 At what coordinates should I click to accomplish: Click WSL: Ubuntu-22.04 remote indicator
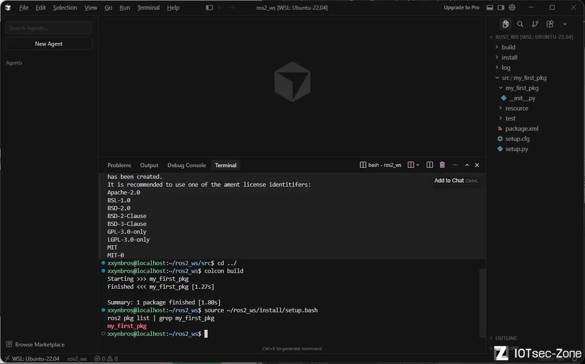32,359
